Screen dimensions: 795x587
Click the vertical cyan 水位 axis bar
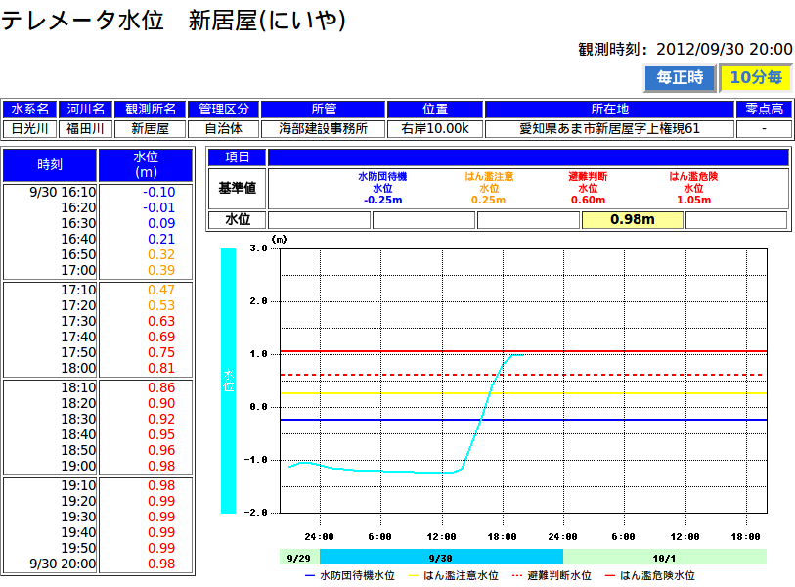point(228,381)
